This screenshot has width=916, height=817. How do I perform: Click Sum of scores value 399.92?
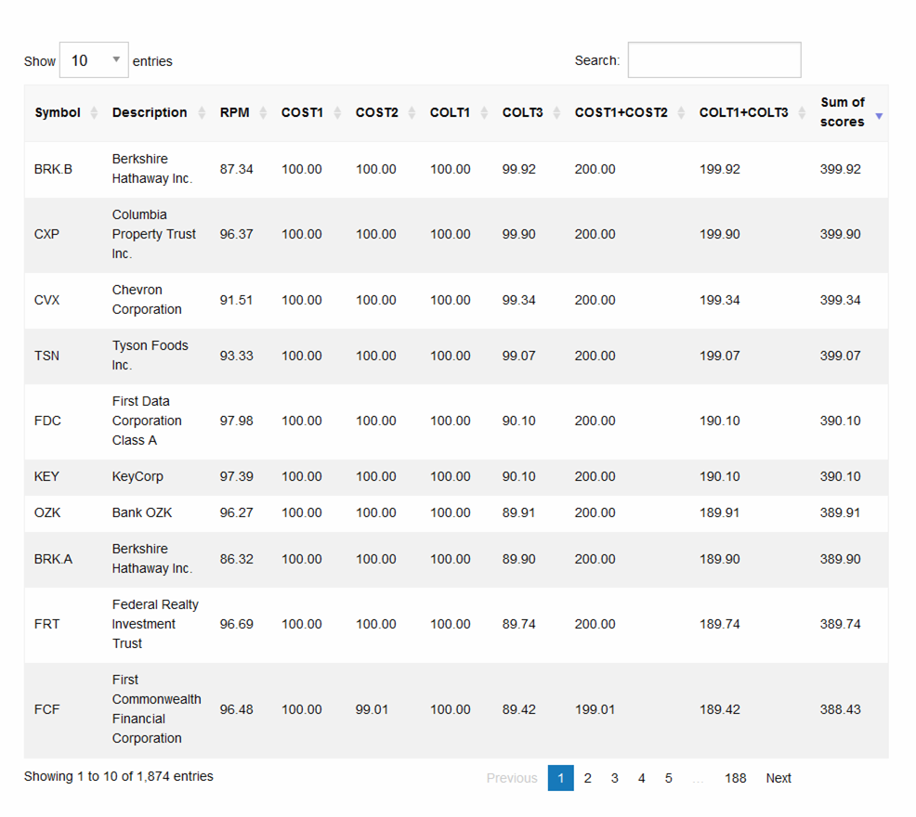pos(840,169)
